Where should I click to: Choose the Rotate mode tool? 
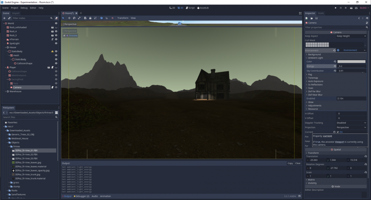pos(74,18)
